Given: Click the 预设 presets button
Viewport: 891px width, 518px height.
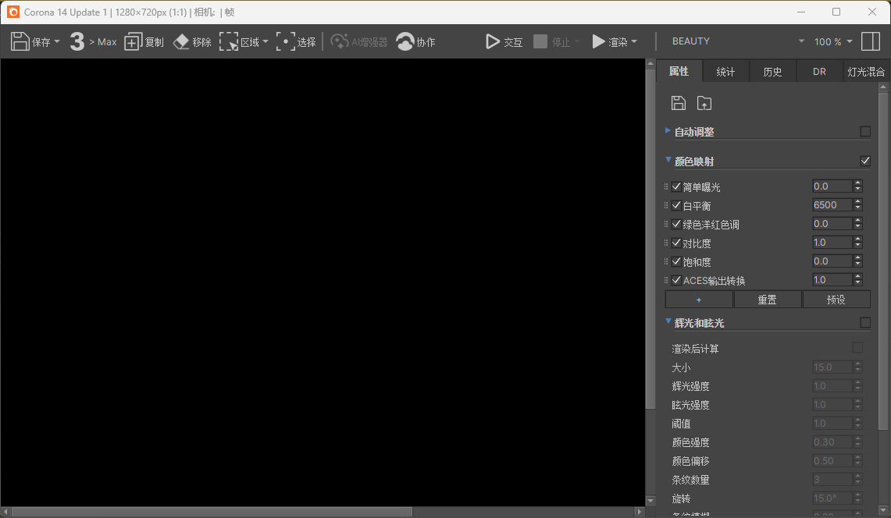Looking at the screenshot, I should pos(836,299).
